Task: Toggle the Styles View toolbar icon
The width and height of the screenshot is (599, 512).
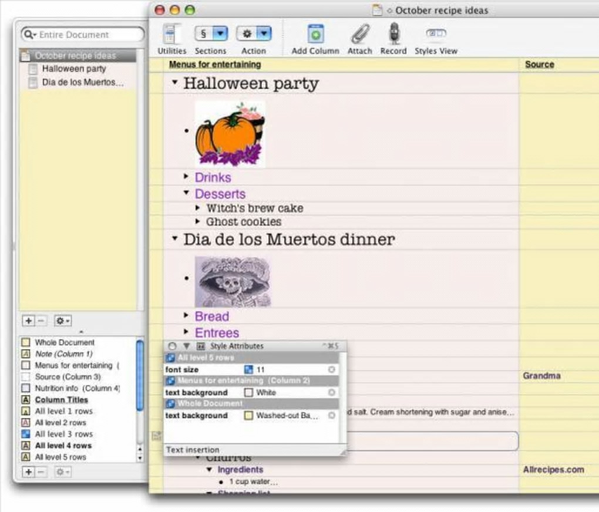Action: pyautogui.click(x=436, y=33)
